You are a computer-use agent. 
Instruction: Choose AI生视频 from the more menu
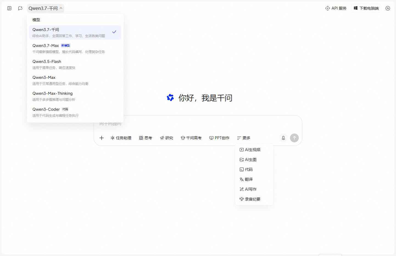coord(254,150)
